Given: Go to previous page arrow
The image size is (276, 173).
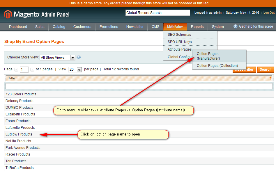Looking at the screenshot, I should pyautogui.click(x=16, y=69).
